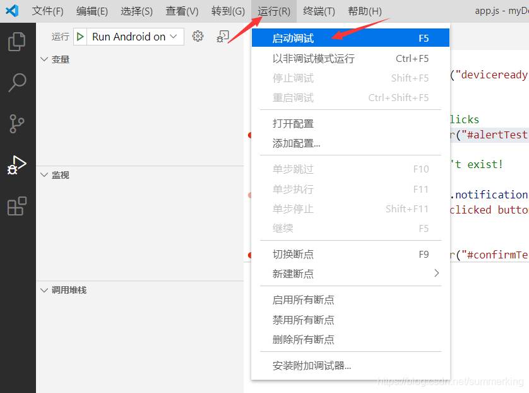Open the Source Control view

[x=17, y=124]
